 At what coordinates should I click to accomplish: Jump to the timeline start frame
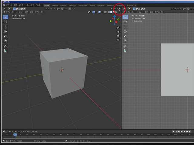(176, 131)
